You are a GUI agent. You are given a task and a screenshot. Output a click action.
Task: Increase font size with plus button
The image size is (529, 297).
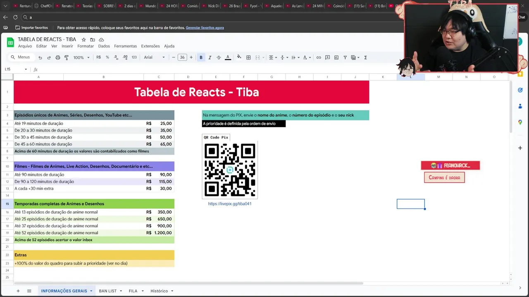191,57
